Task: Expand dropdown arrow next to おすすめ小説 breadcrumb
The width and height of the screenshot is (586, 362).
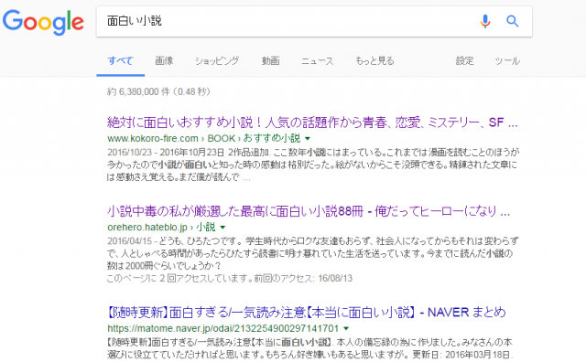Action: pos(308,138)
